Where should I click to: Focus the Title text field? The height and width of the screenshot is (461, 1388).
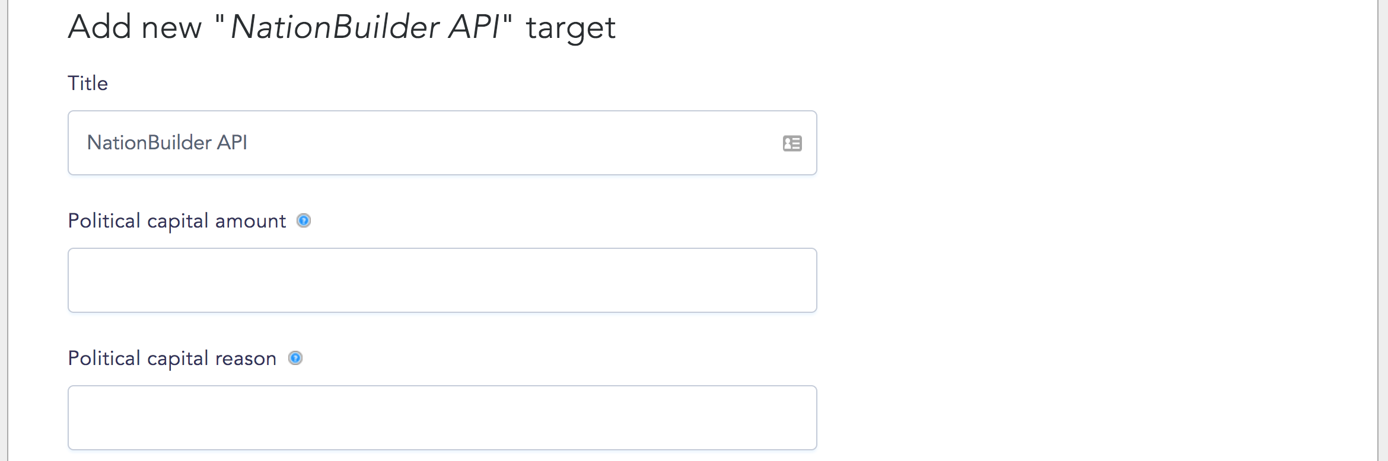[x=442, y=143]
